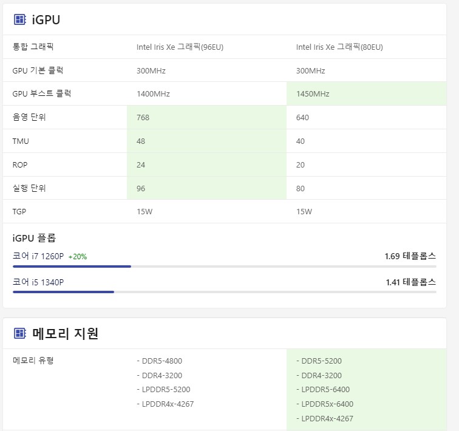Click the ROP value 24
Viewport: 459px width, 431px height.
tap(141, 165)
